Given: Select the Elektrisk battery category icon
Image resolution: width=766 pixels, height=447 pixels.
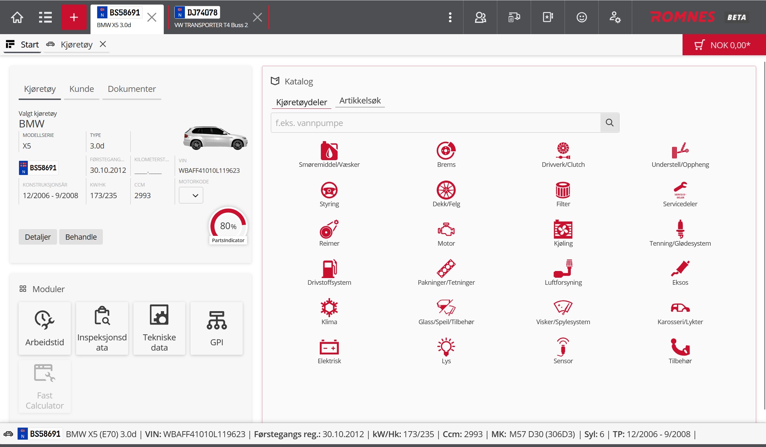Looking at the screenshot, I should pos(329,347).
